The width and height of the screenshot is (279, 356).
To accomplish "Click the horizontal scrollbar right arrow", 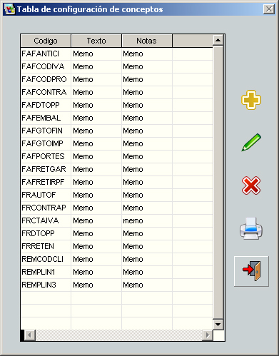I will (208, 335).
